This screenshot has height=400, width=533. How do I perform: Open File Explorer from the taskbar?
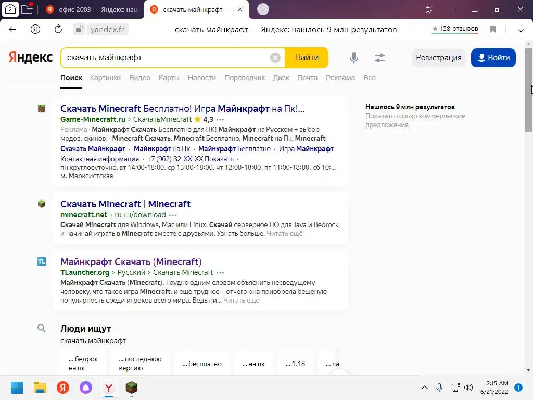(40, 387)
